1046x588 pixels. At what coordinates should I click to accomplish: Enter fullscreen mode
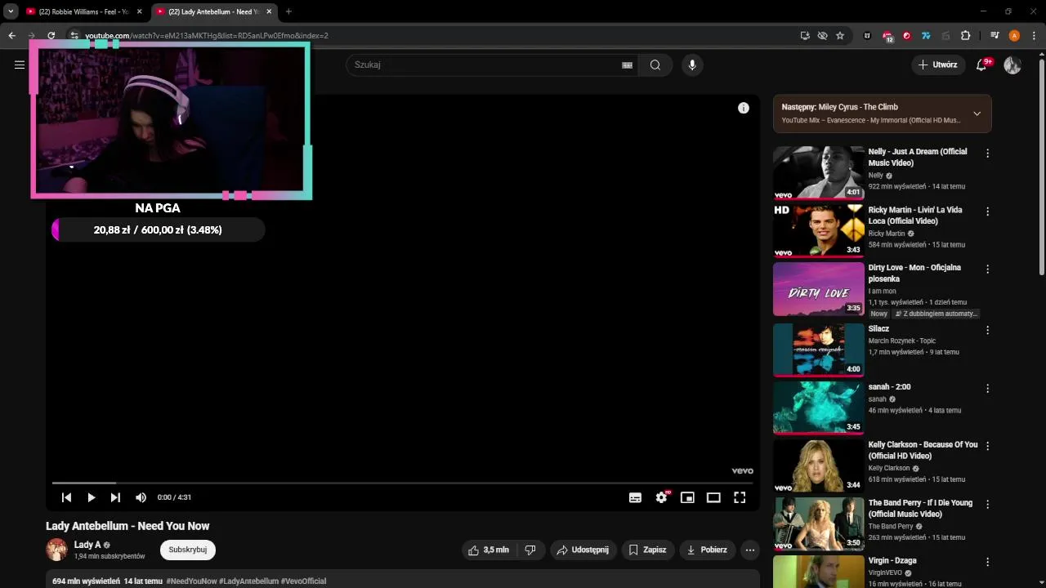click(x=740, y=497)
